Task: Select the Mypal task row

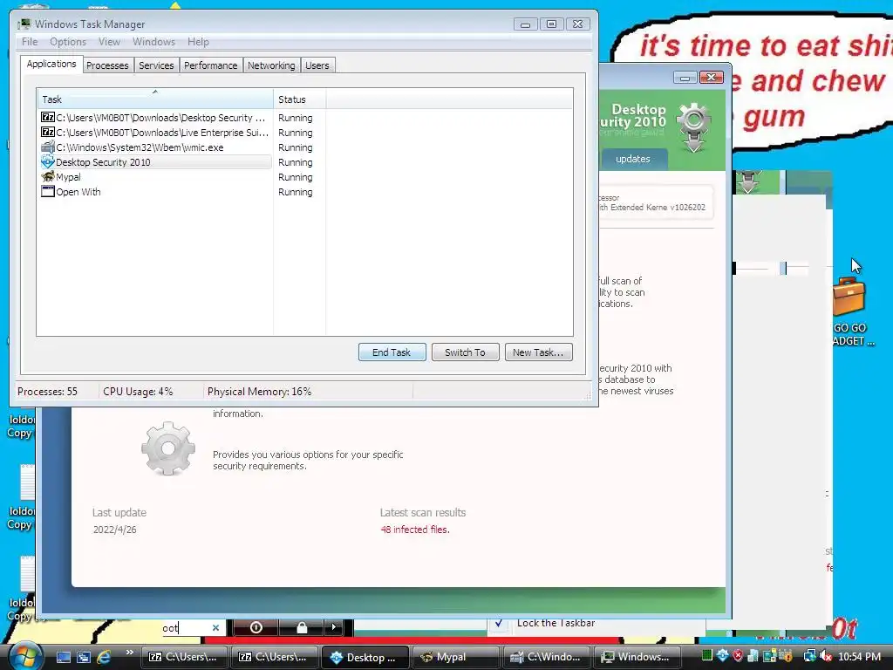Action: (x=155, y=177)
